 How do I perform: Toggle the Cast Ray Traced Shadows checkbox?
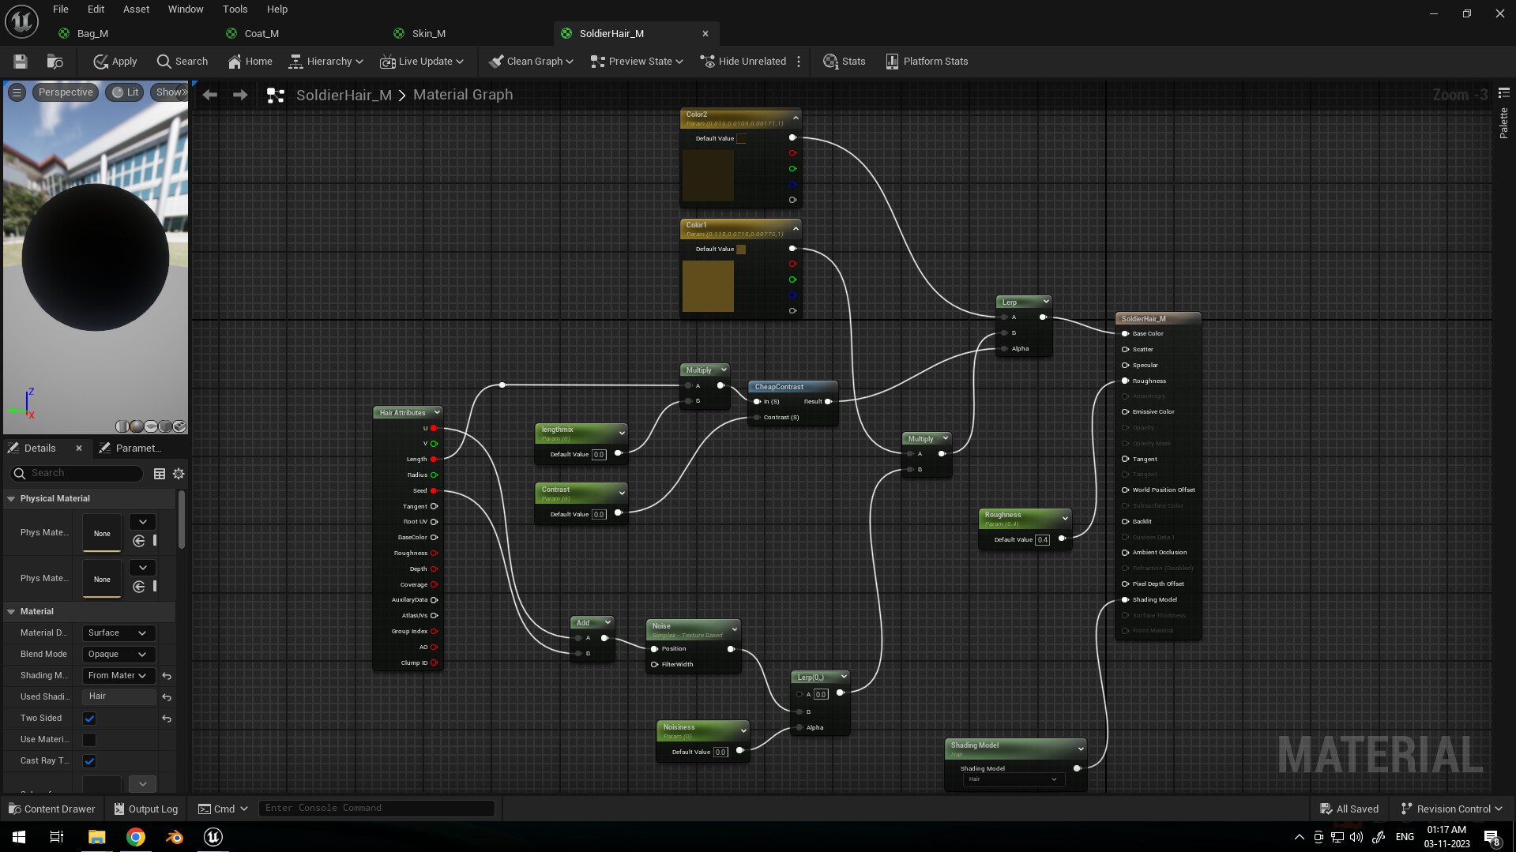click(89, 761)
